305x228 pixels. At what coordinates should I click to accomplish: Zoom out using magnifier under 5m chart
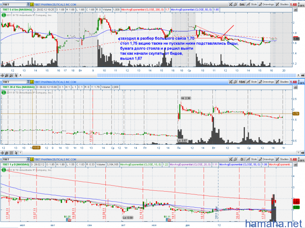11,75
